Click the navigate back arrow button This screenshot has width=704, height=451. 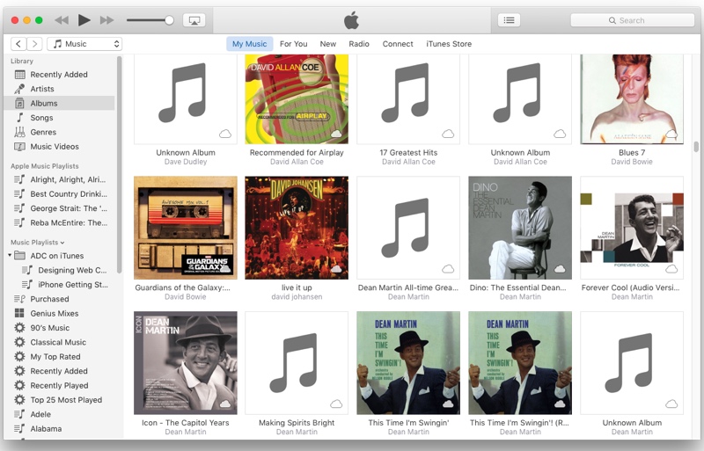pyautogui.click(x=18, y=44)
